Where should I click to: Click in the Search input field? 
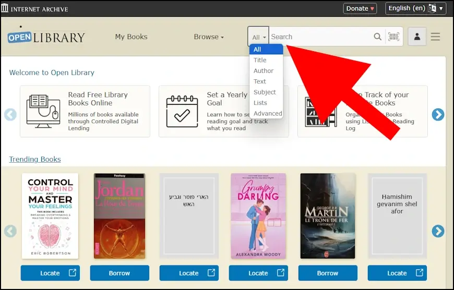pyautogui.click(x=321, y=37)
